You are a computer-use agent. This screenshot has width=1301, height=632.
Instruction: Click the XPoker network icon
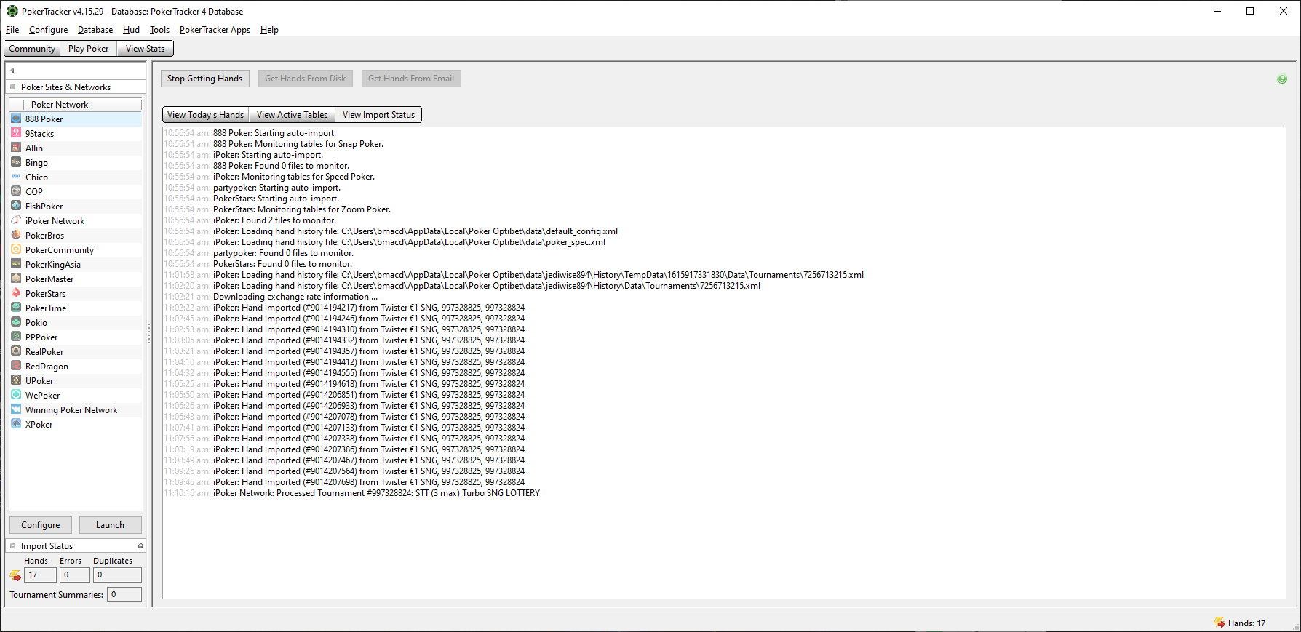(x=16, y=424)
